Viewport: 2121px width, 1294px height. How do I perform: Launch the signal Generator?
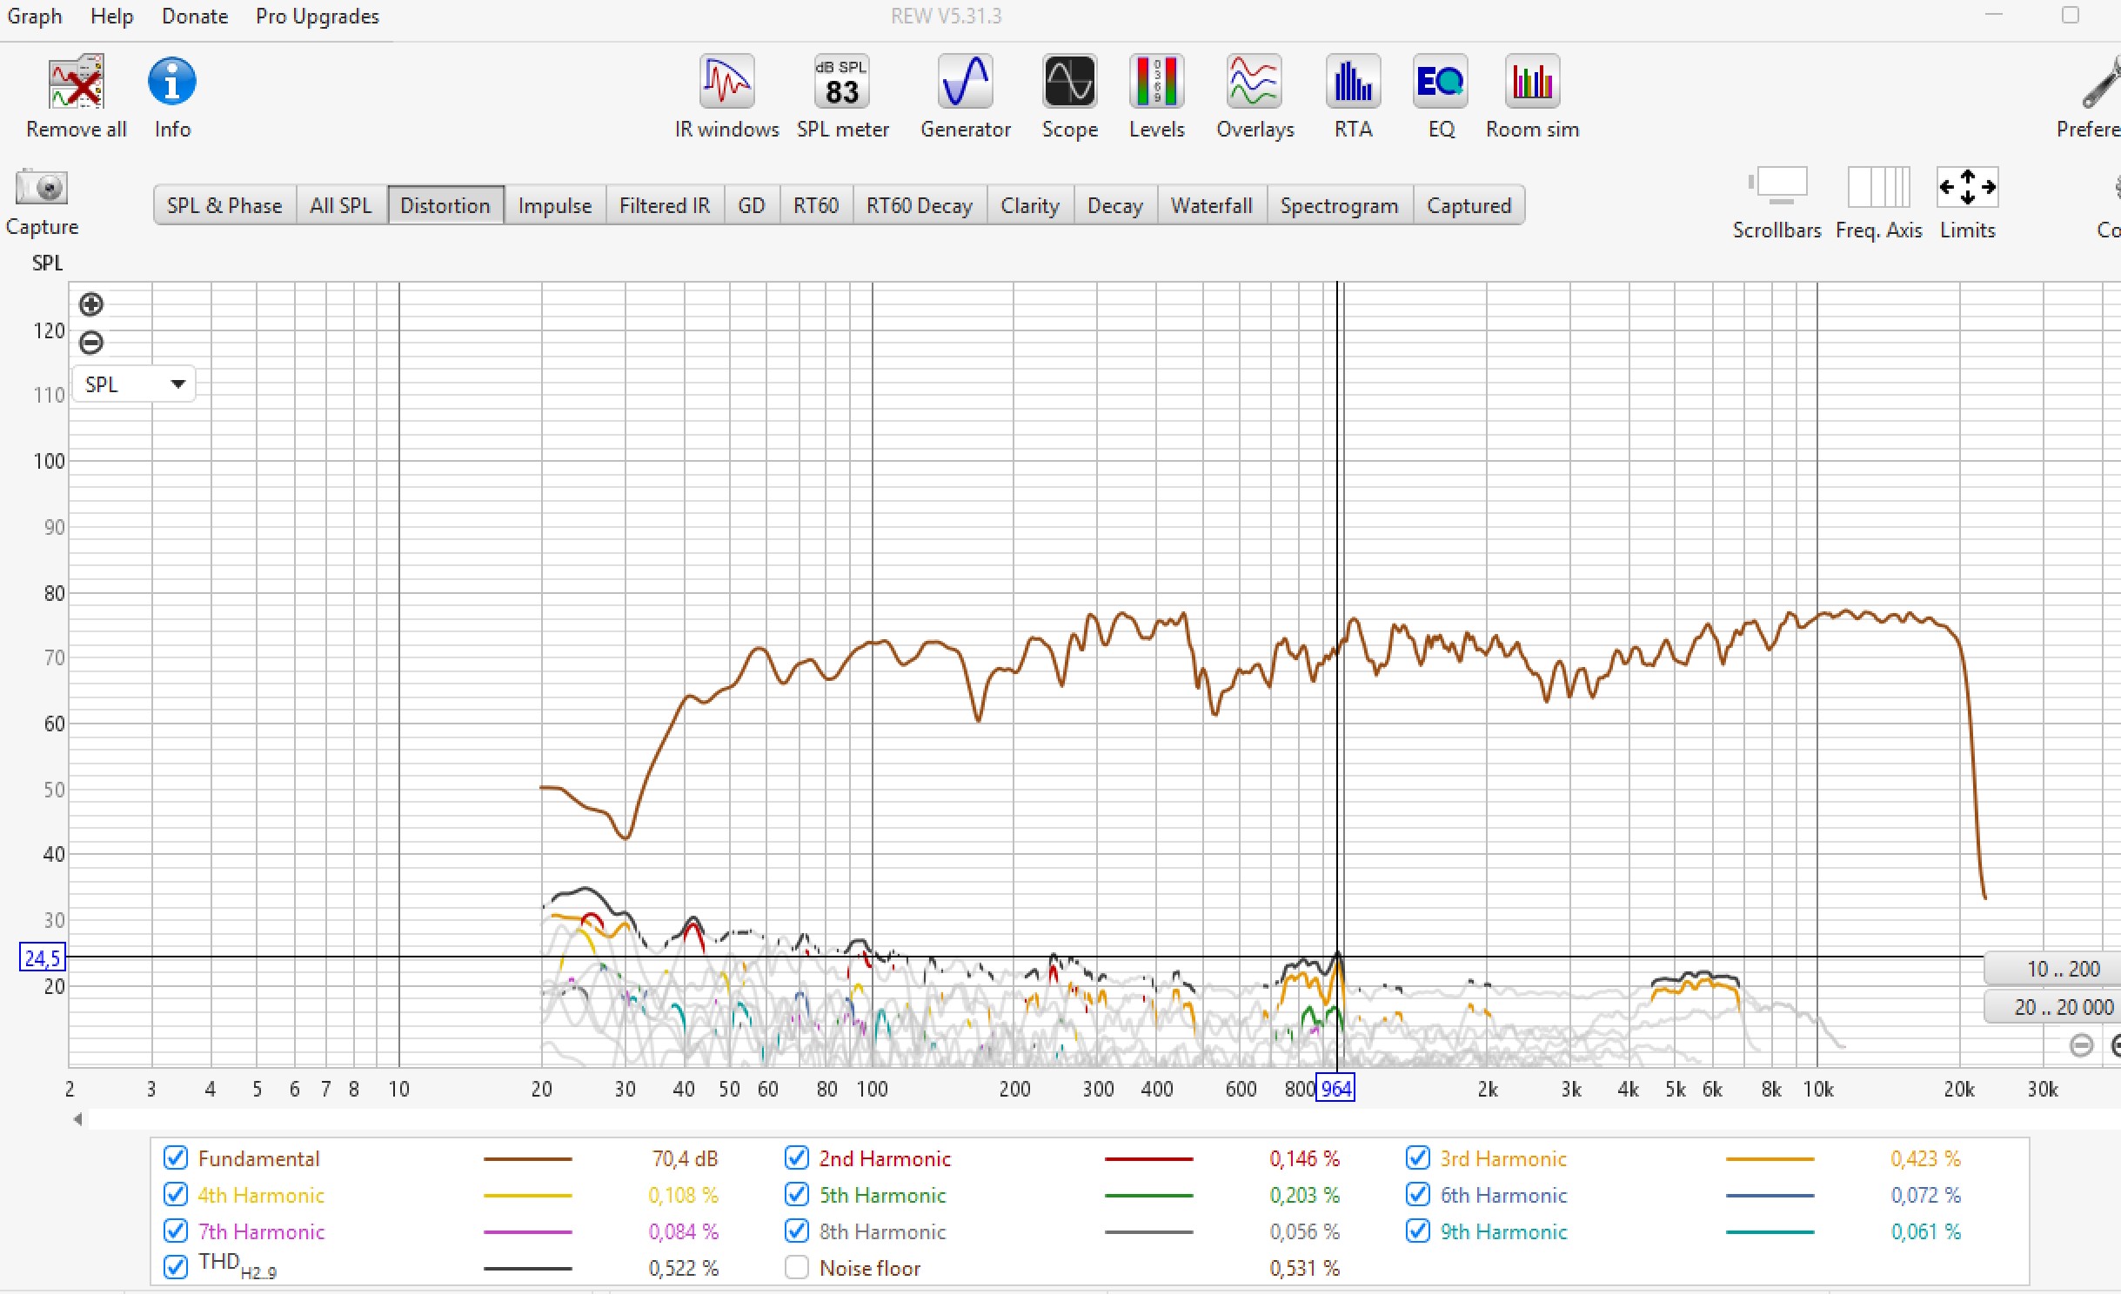tap(965, 83)
